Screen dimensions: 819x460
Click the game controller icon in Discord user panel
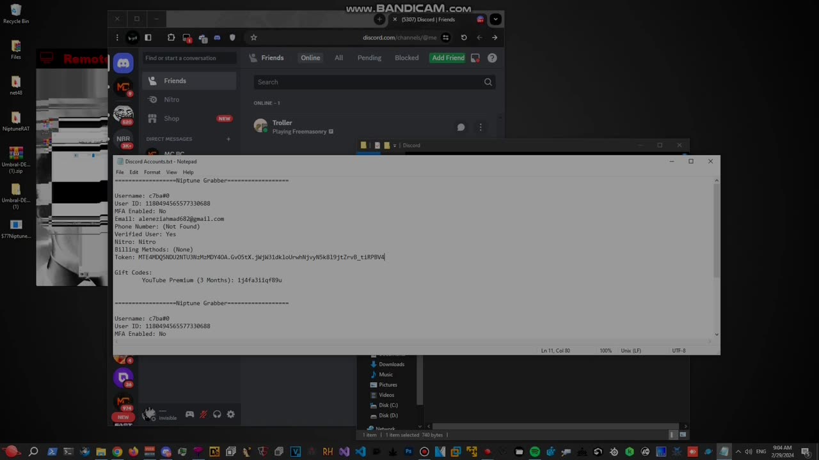[190, 414]
